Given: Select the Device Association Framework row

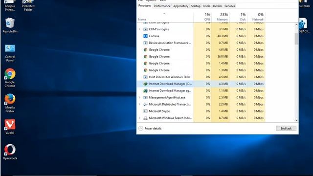Looking at the screenshot, I should (x=201, y=43).
